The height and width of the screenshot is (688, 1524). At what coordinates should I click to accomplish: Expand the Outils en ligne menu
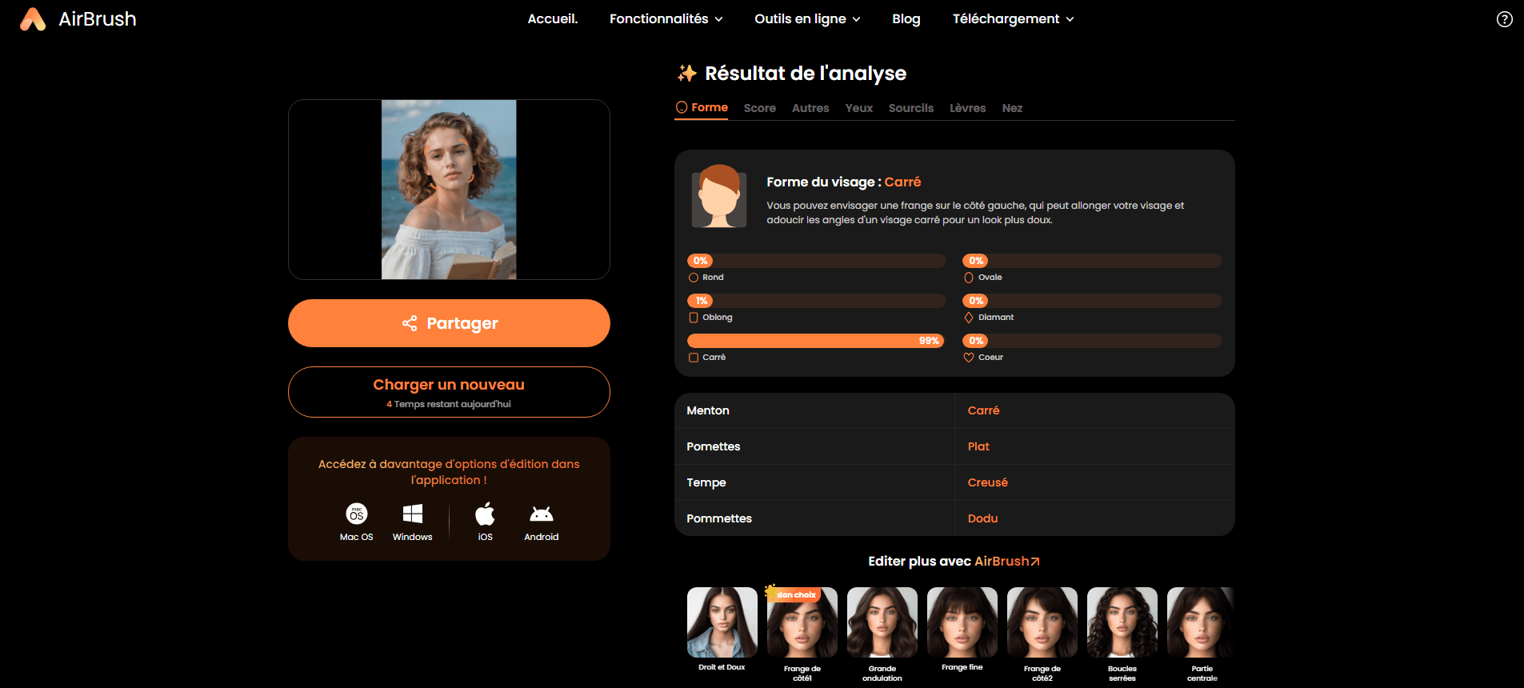click(807, 19)
